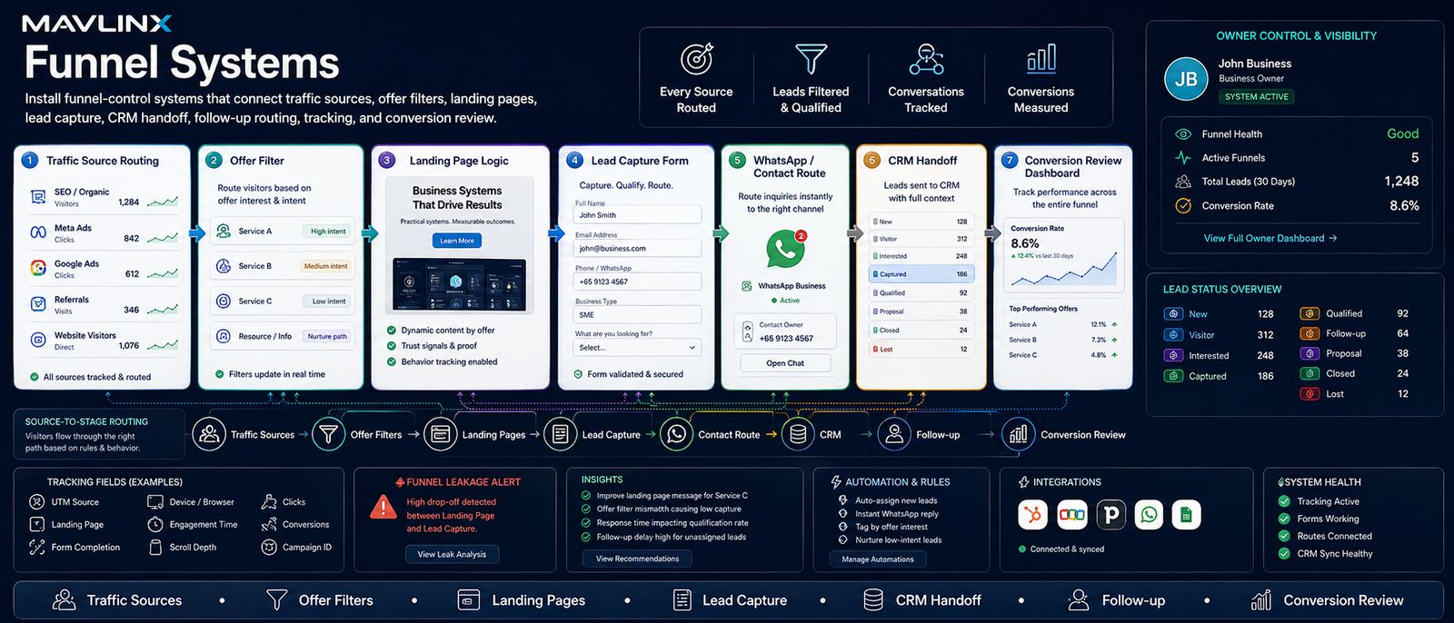
Task: Click the Offer Filters item in bottom bar
Action: click(x=320, y=600)
